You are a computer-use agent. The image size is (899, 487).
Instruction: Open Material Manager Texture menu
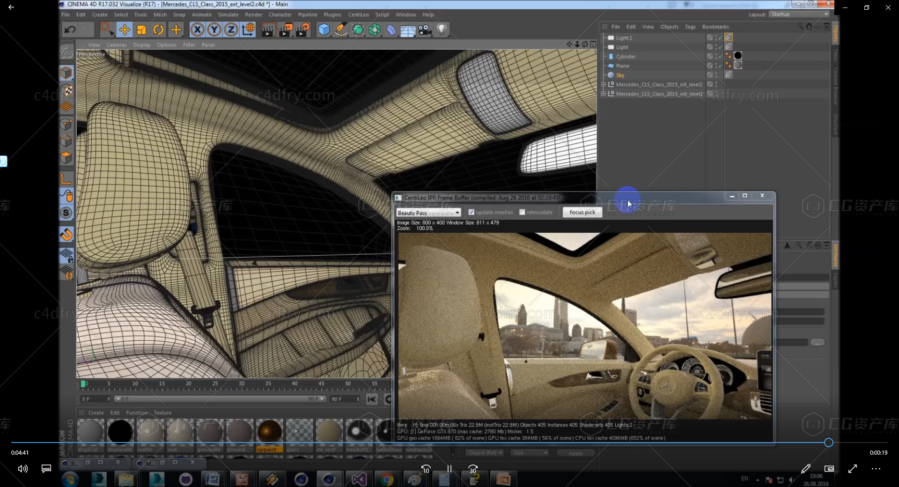coord(162,413)
